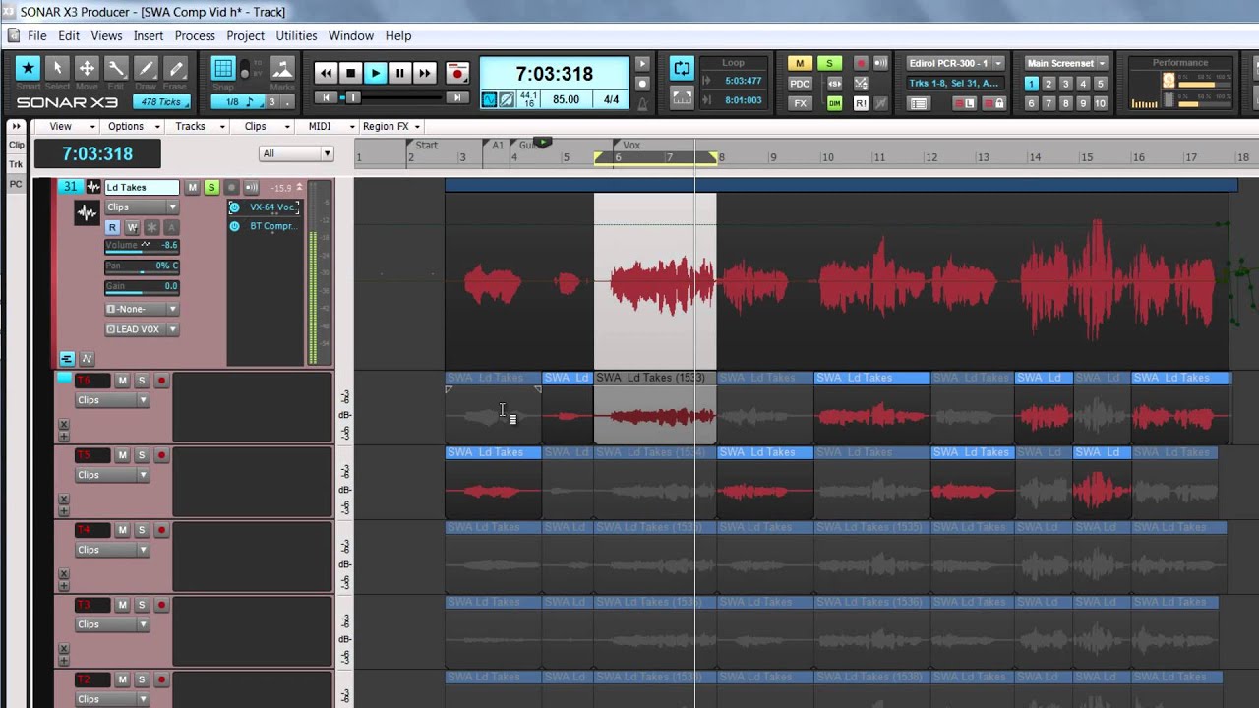Select the Move tool
The height and width of the screenshot is (708, 1259).
(87, 68)
